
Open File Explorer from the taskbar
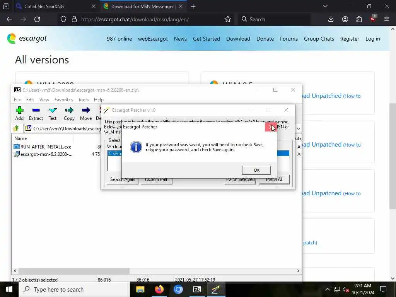(x=140, y=289)
